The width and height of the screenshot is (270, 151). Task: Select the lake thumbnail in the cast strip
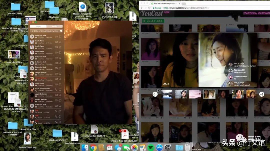(x=167, y=94)
